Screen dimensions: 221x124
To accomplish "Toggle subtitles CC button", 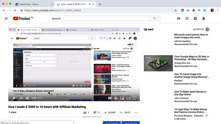I will pyautogui.click(x=109, y=98).
